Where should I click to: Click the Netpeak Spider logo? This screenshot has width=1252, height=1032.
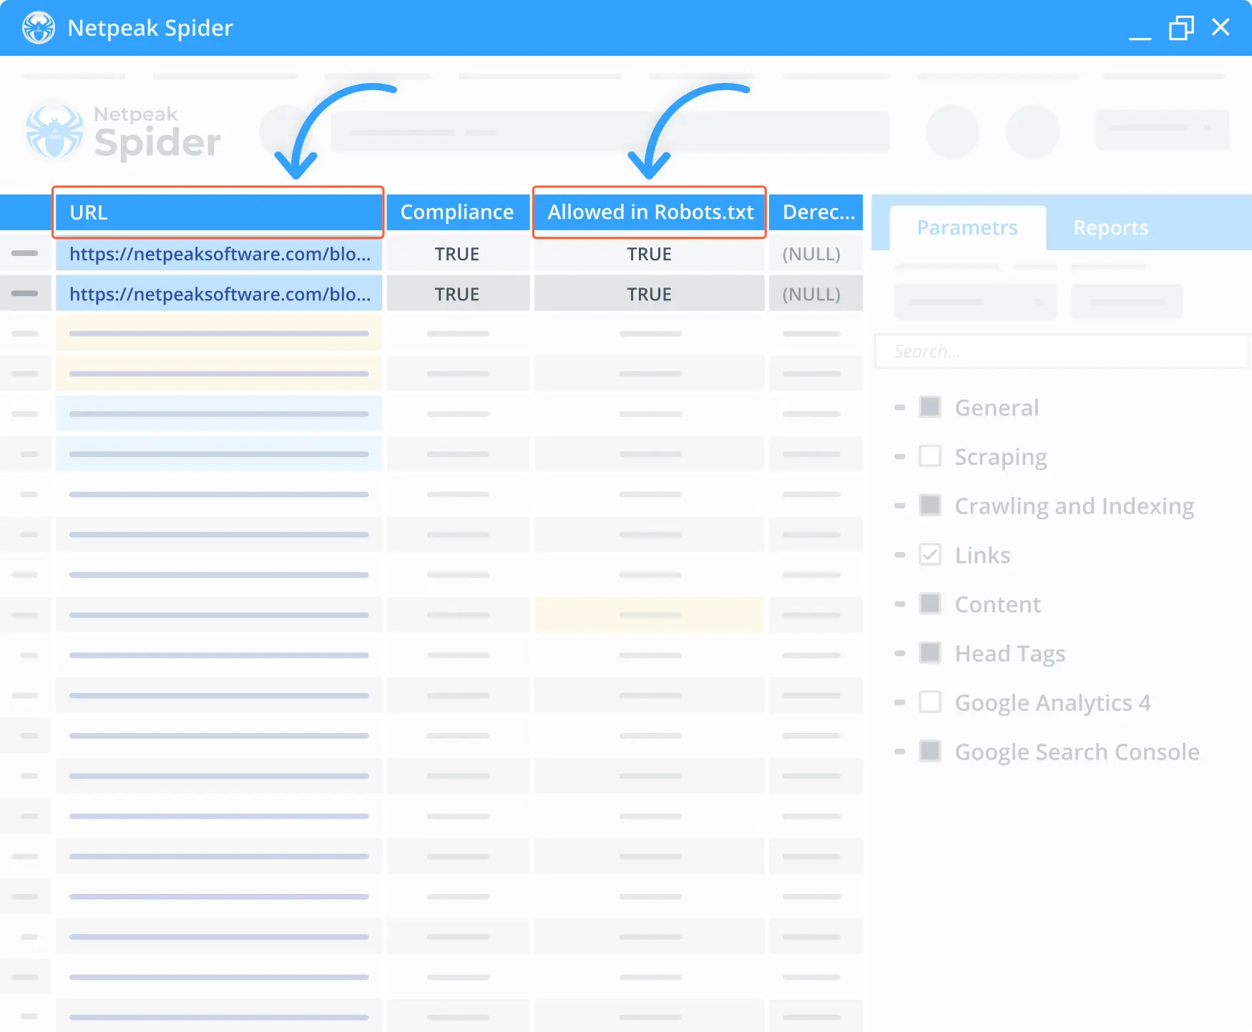click(123, 132)
